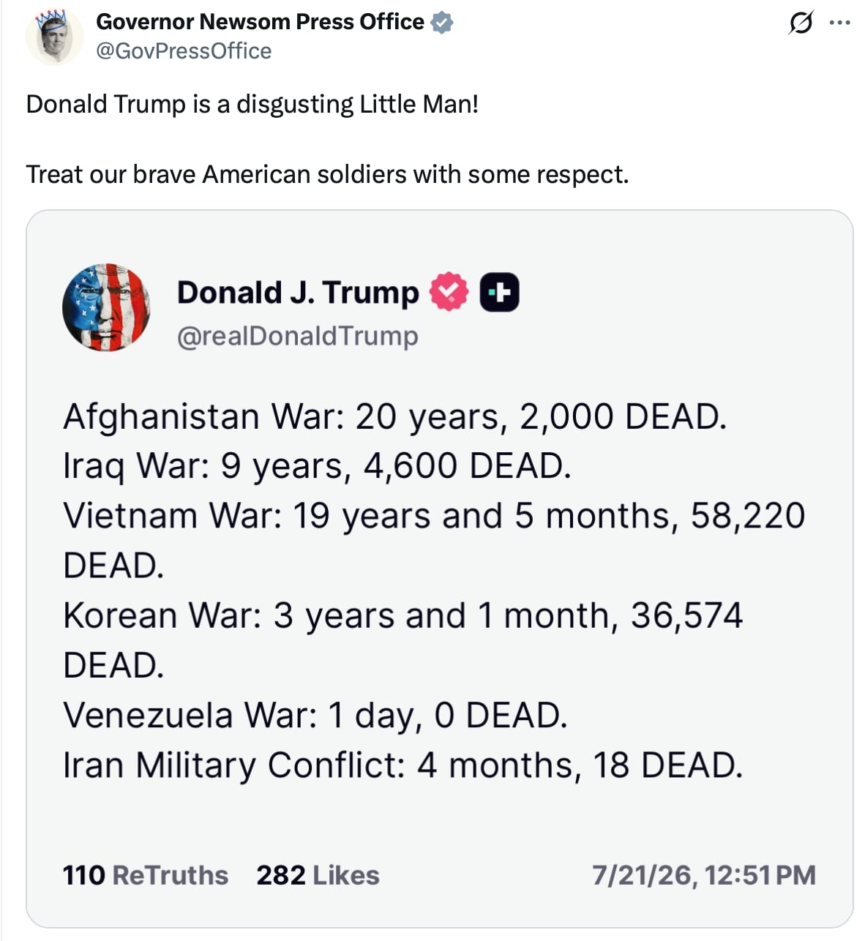Viewport: 865px width, 941px height.
Task: Click the Grok slashed-circle icon
Action: (x=800, y=23)
